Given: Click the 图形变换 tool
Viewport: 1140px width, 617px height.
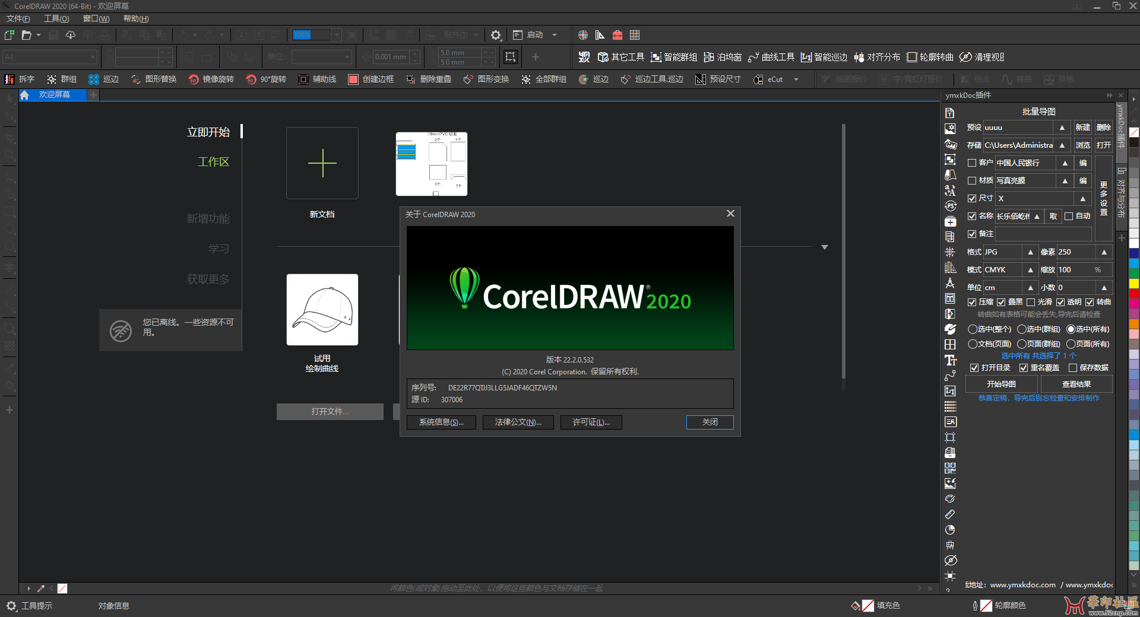Looking at the screenshot, I should click(486, 79).
